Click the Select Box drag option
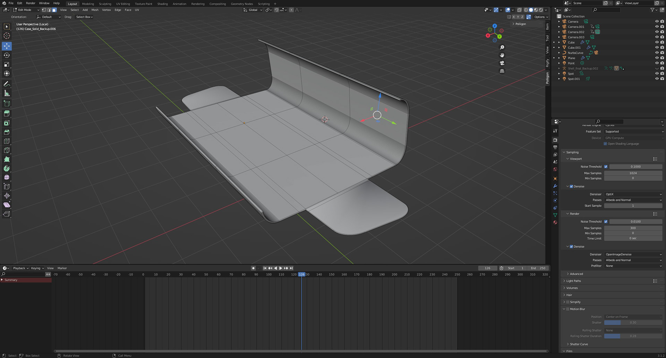This screenshot has height=358, width=666. click(x=84, y=17)
